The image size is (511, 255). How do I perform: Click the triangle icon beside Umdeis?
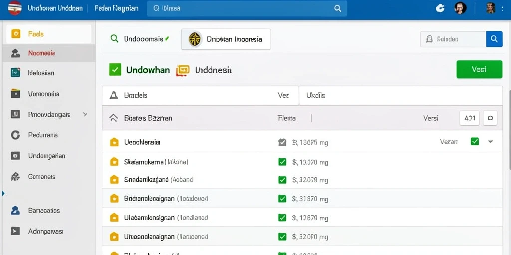coord(113,95)
